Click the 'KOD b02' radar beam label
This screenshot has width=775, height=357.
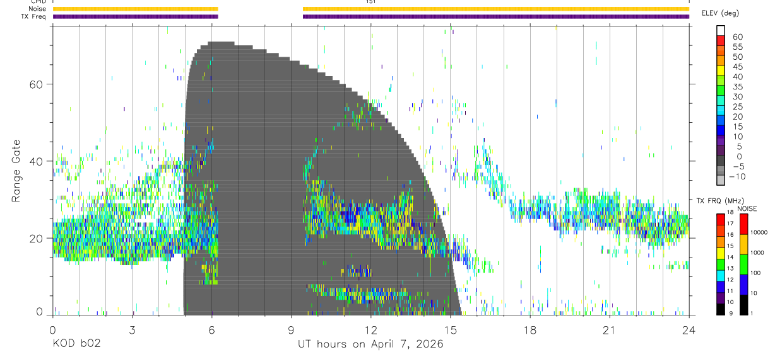tap(76, 344)
